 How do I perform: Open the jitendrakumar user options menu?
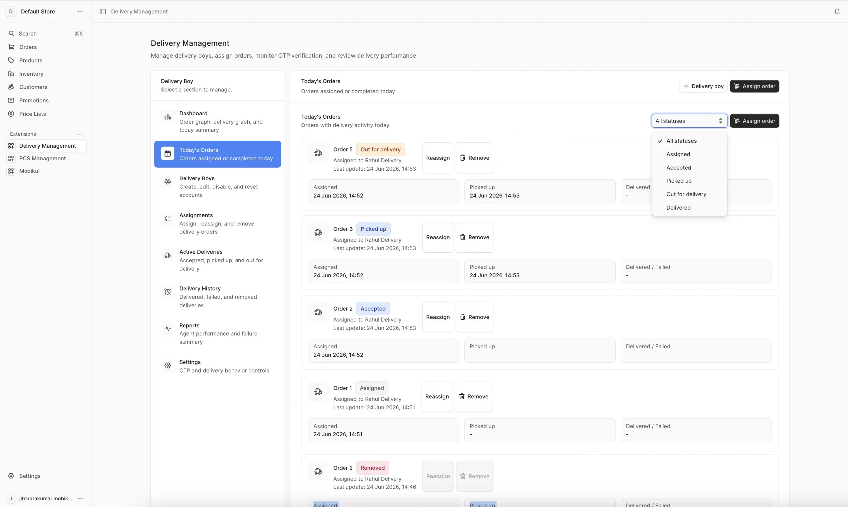pyautogui.click(x=80, y=498)
